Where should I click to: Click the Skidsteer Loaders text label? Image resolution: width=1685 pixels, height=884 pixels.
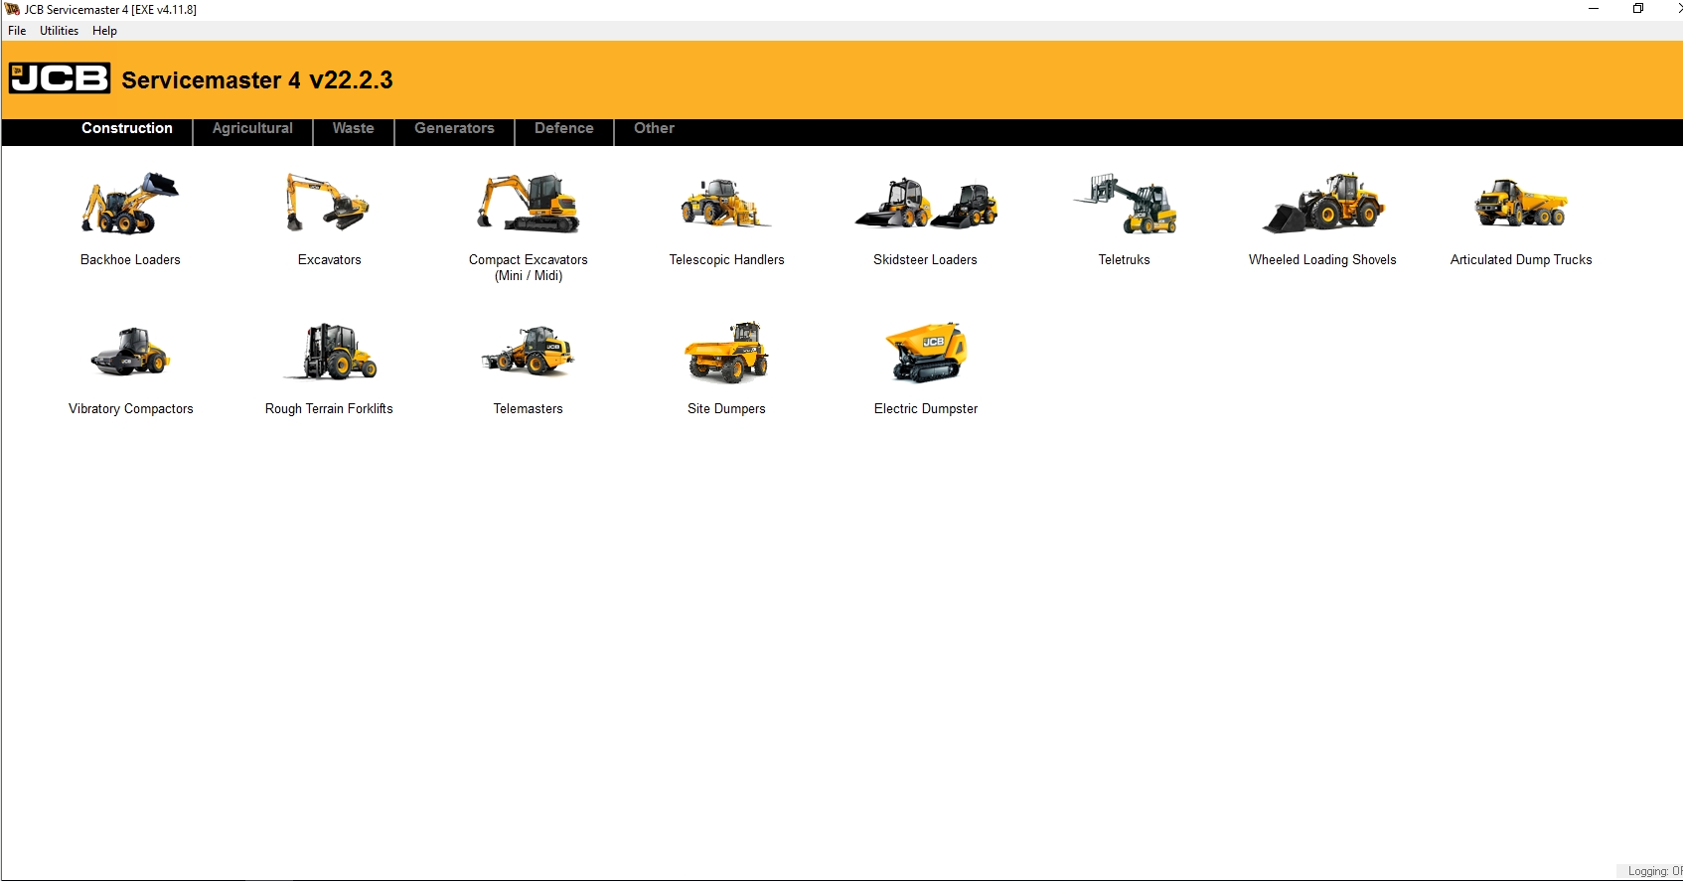point(925,260)
